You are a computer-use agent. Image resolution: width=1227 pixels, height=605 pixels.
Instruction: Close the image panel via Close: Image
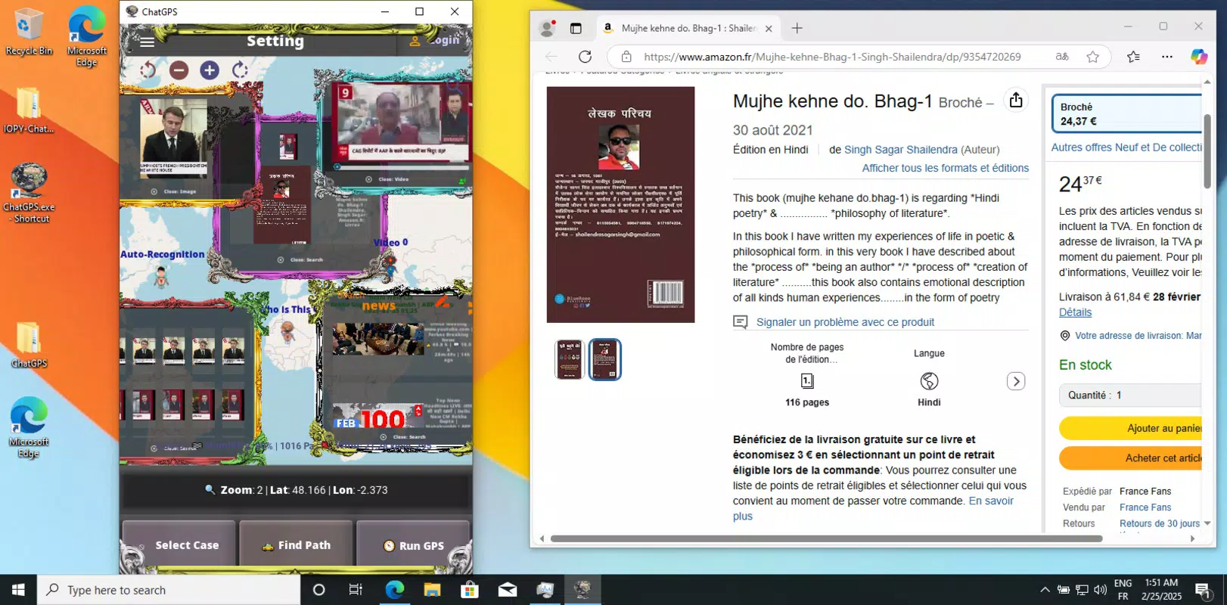click(173, 191)
